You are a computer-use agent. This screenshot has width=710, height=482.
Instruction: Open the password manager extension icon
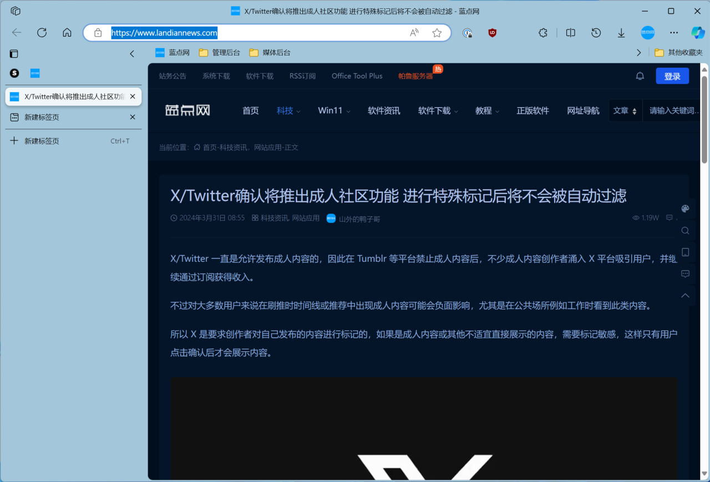[468, 33]
